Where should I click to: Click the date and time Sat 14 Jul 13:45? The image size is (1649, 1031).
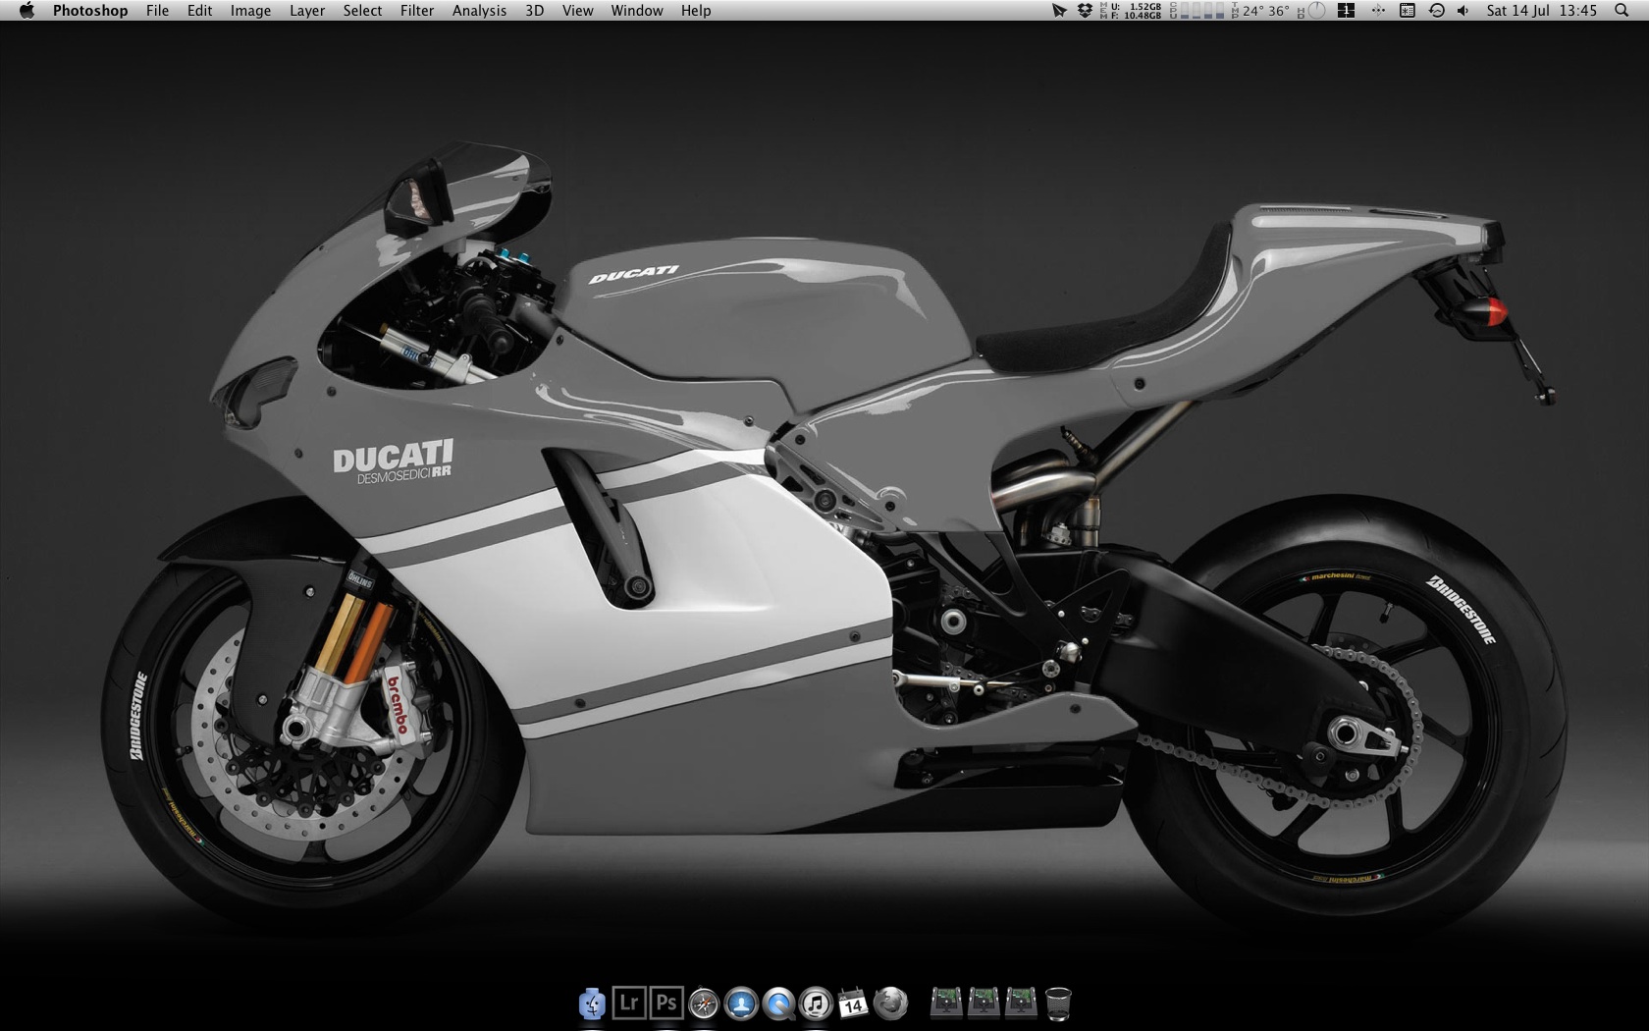point(1542,11)
